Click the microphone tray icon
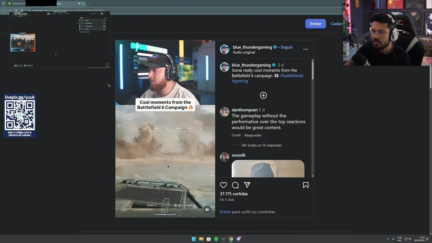Image resolution: width=432 pixels, height=243 pixels. (x=393, y=239)
